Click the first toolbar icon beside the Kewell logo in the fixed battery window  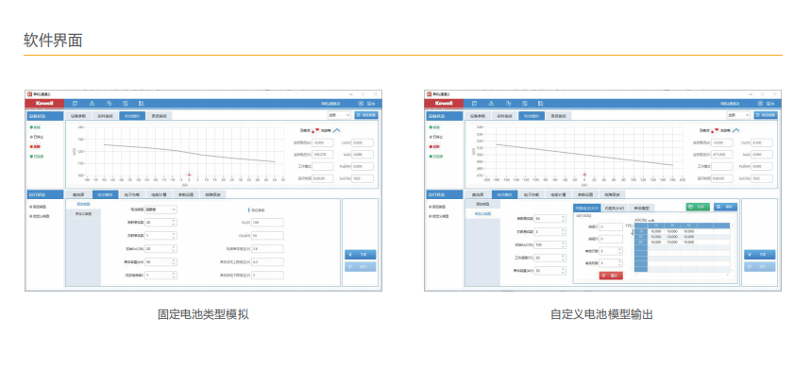[75, 104]
